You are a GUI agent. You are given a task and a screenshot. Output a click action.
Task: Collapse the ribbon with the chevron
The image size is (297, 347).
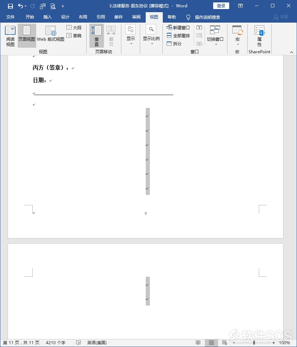tap(291, 52)
